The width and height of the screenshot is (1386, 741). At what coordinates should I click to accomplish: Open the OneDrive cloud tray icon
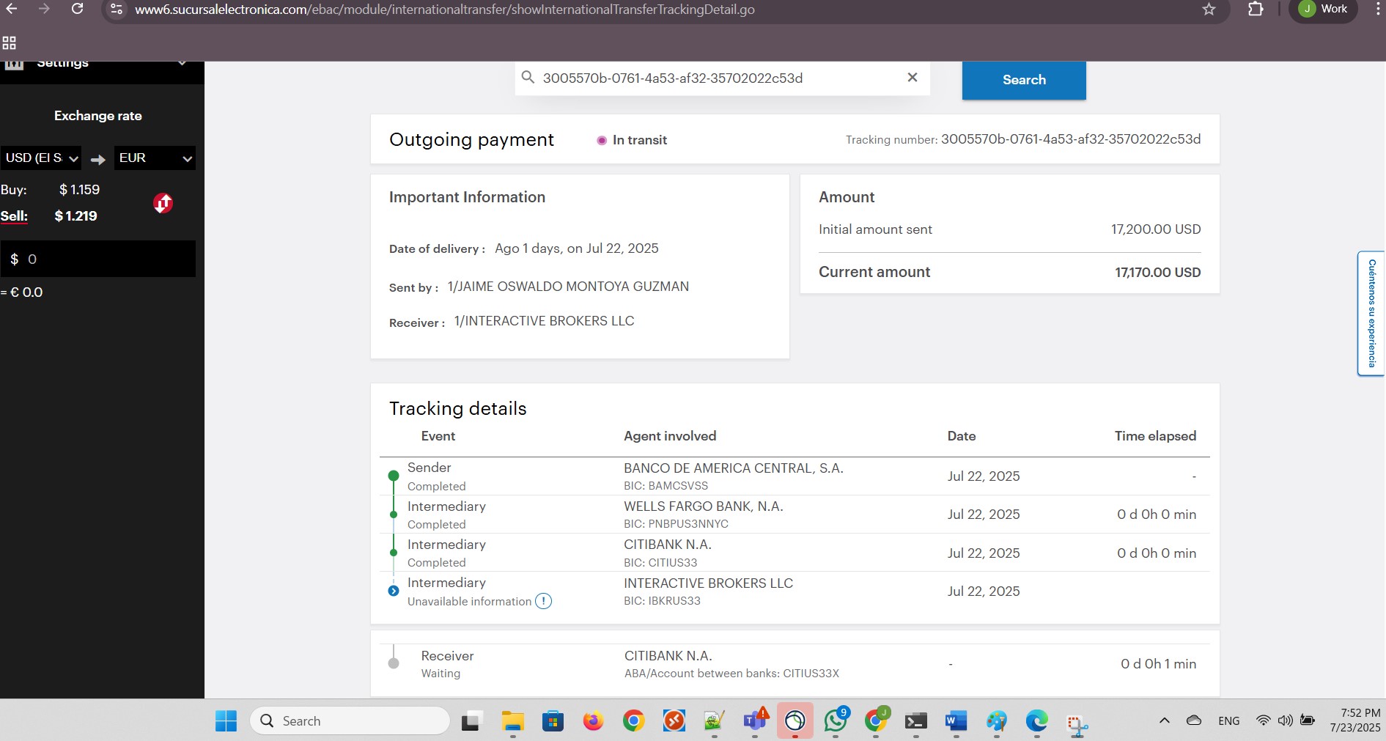click(1194, 720)
